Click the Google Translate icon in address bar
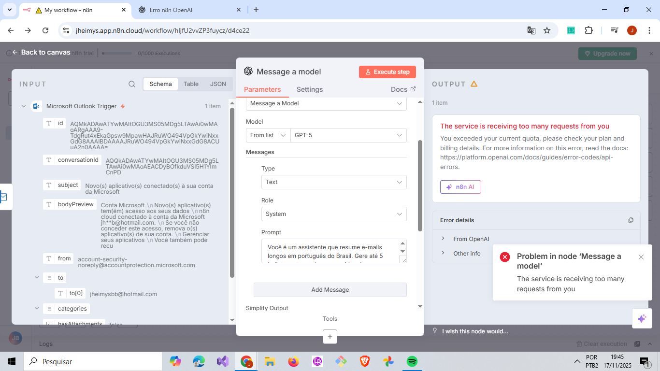Screen dimensions: 660x371 [531, 30]
